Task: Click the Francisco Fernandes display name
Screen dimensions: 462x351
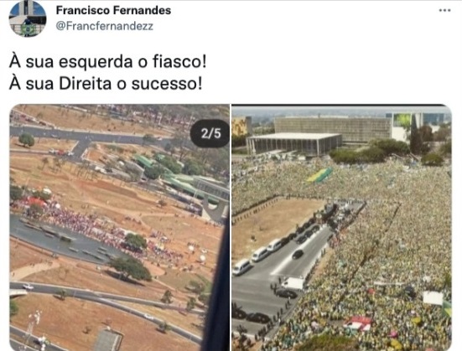Action: click(x=113, y=10)
